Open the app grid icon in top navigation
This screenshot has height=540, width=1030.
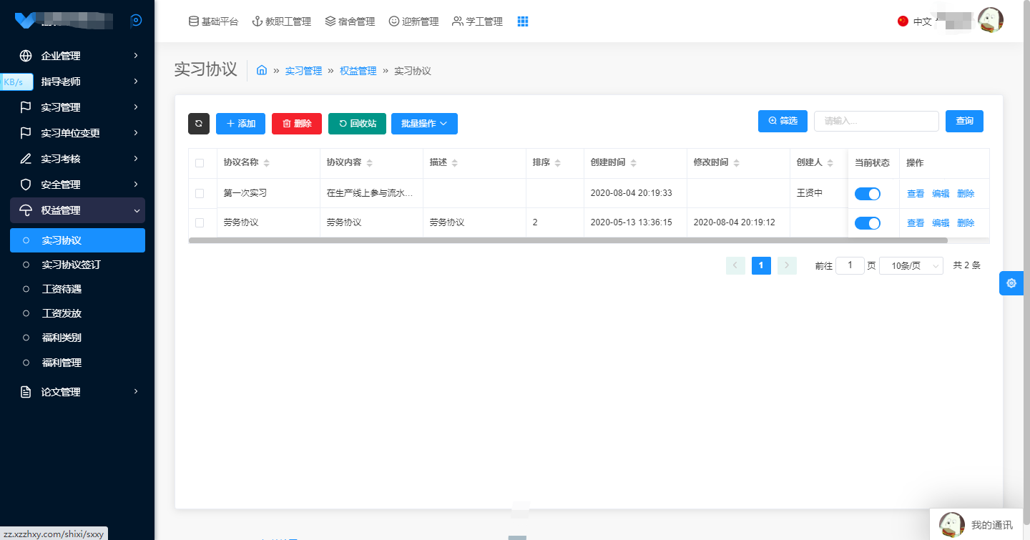click(523, 21)
